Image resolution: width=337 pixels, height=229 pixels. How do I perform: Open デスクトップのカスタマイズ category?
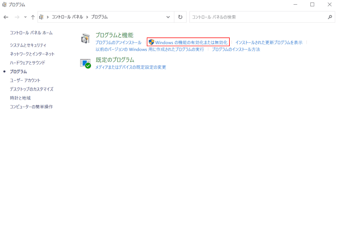coord(32,89)
